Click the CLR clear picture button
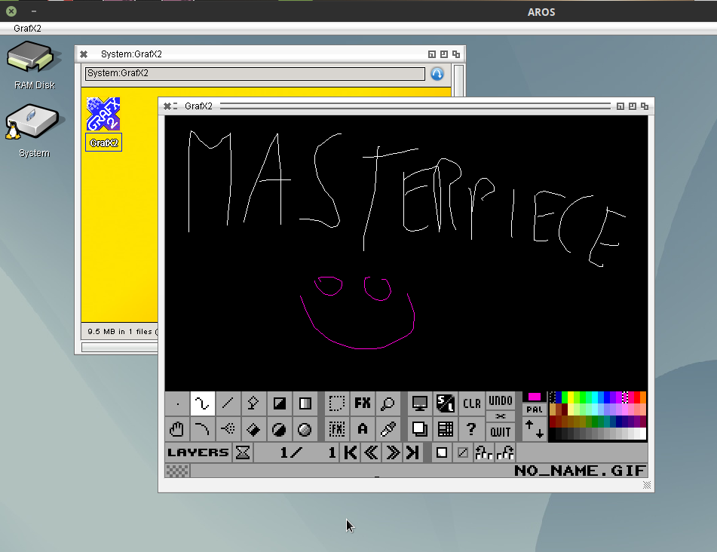Viewport: 717px width, 552px height. [471, 403]
